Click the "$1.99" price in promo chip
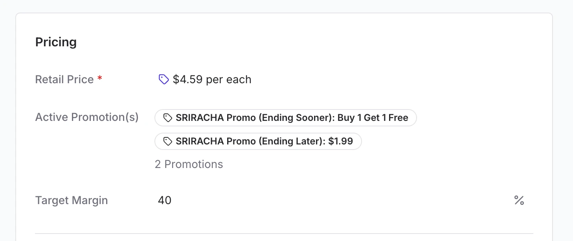 click(x=340, y=141)
